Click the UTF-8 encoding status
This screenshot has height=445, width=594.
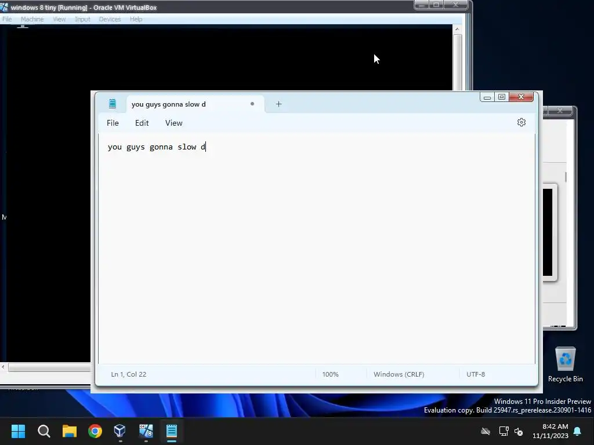pos(476,374)
